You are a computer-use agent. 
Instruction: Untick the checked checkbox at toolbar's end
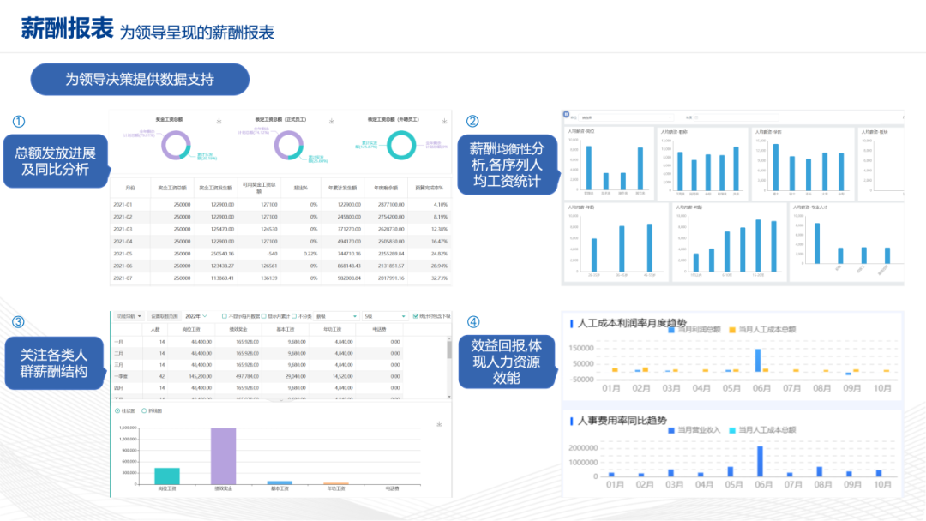(x=416, y=316)
